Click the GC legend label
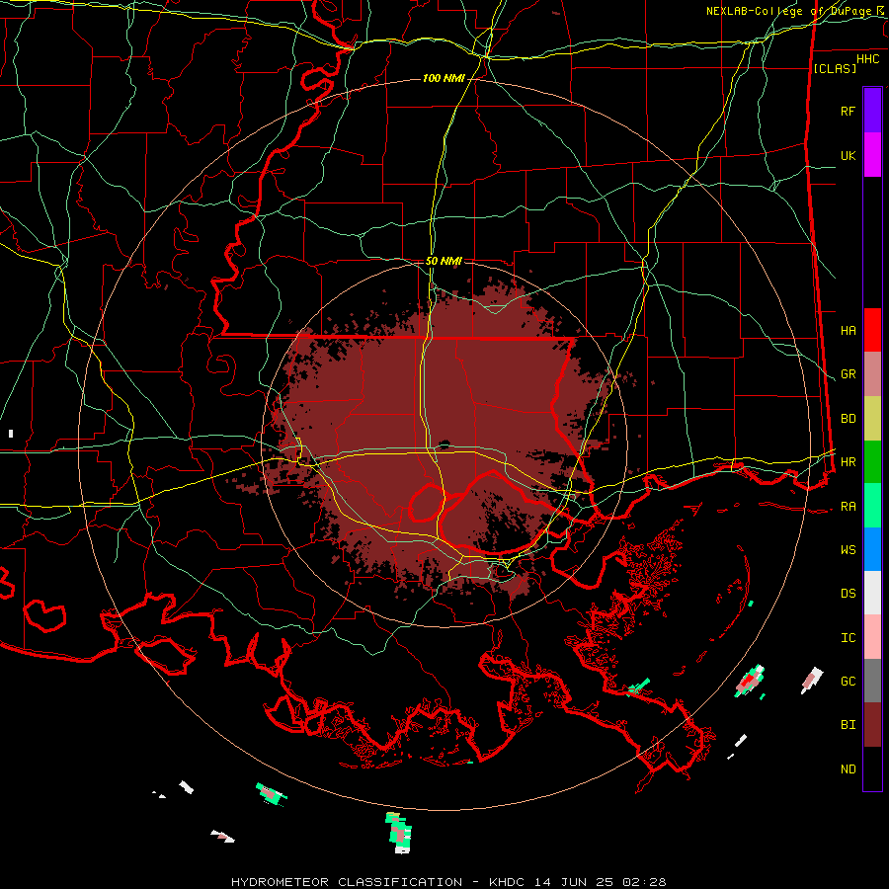The height and width of the screenshot is (889, 889). pos(849,682)
